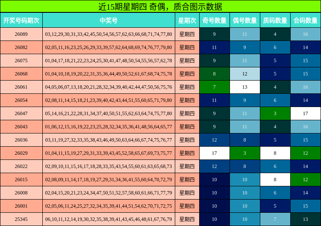Click composite count 13 in row 25345
Viewport: 321px width, 226px height.
pyautogui.click(x=306, y=219)
